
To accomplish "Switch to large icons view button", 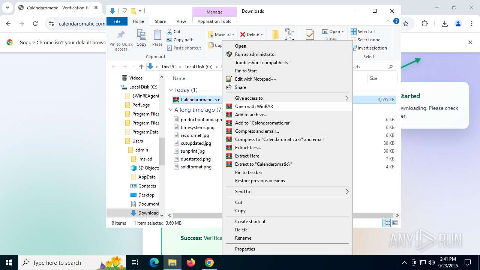I will tap(395, 223).
